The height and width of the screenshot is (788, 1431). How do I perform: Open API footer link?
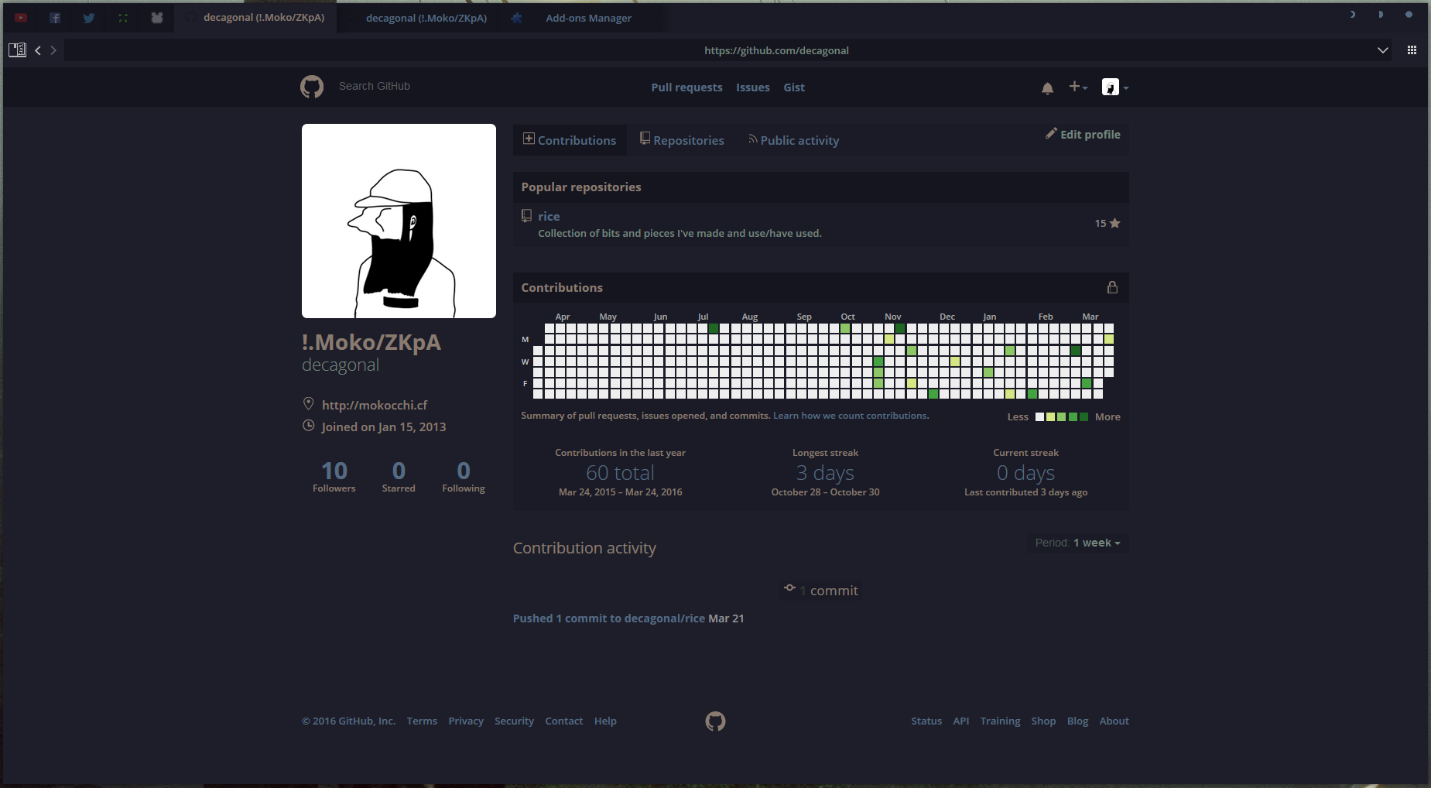(961, 721)
